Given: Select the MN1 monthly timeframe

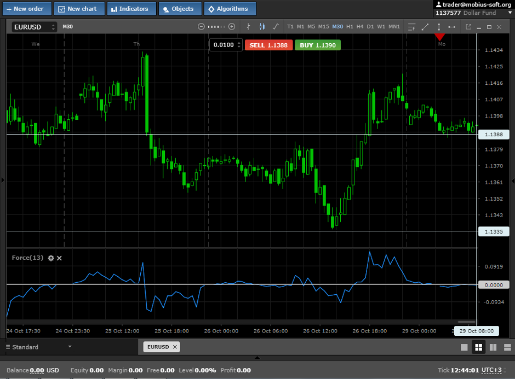Looking at the screenshot, I should [394, 27].
